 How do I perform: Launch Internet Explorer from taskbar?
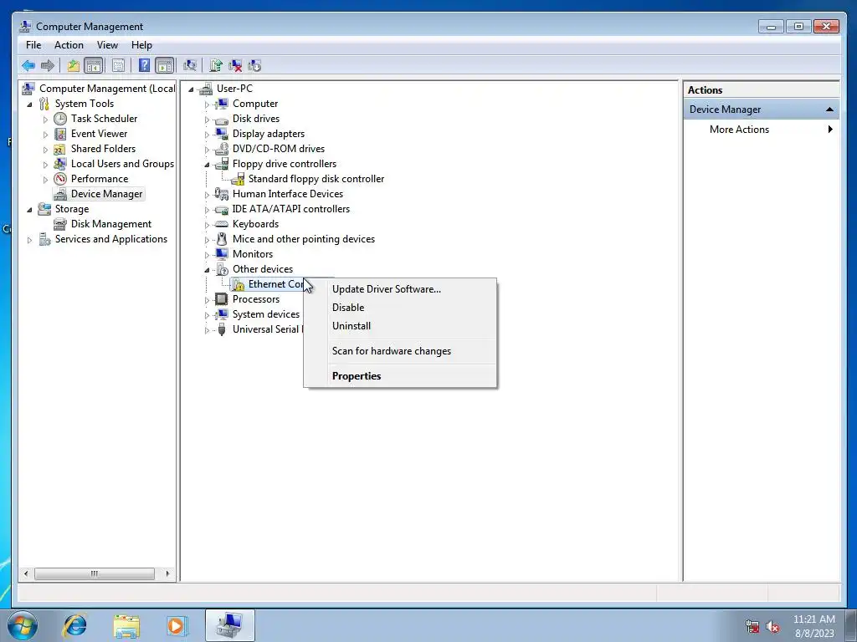click(74, 625)
